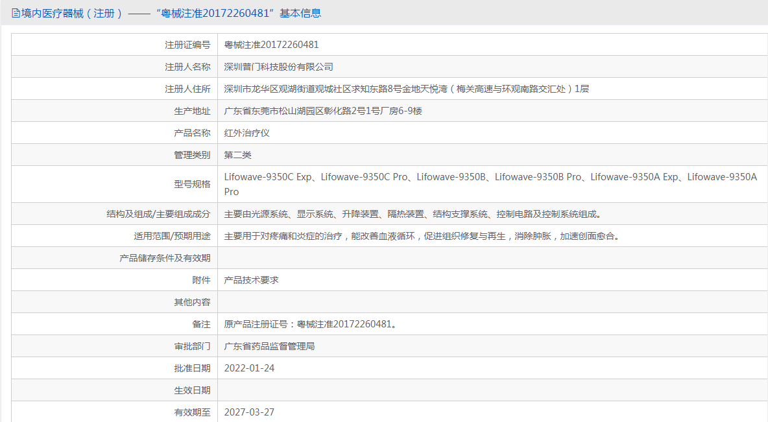Image resolution: width=768 pixels, height=422 pixels.
Task: Click the product name 红外治疗仪
Action: tap(247, 133)
